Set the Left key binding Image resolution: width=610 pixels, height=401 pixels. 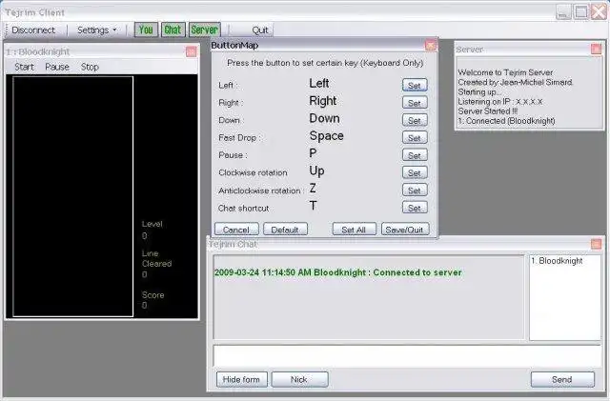[x=415, y=85]
